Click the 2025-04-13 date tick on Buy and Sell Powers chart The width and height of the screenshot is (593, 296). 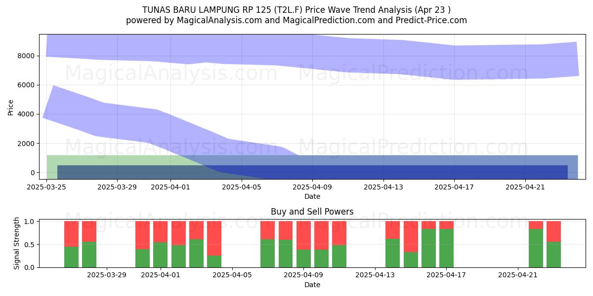pyautogui.click(x=375, y=275)
